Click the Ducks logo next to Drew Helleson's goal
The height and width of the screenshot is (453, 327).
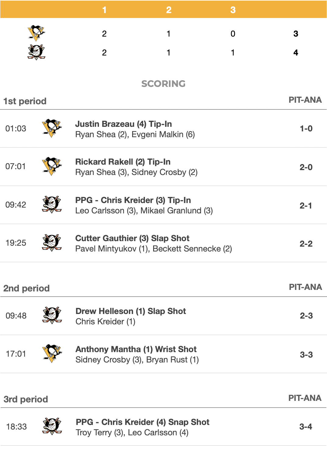pyautogui.click(x=52, y=316)
